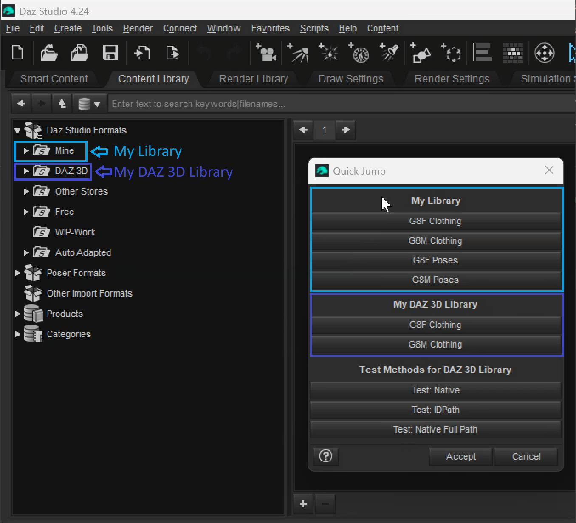Image resolution: width=576 pixels, height=523 pixels.
Task: Select the Poser Formats tree label
Action: click(x=76, y=273)
